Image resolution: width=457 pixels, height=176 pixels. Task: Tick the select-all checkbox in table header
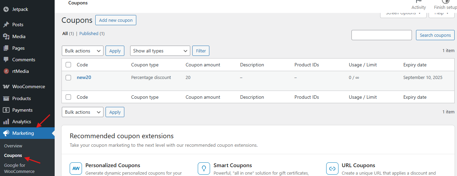coord(68,65)
